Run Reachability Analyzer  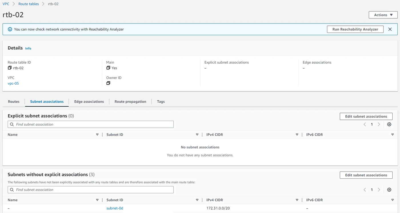355,29
